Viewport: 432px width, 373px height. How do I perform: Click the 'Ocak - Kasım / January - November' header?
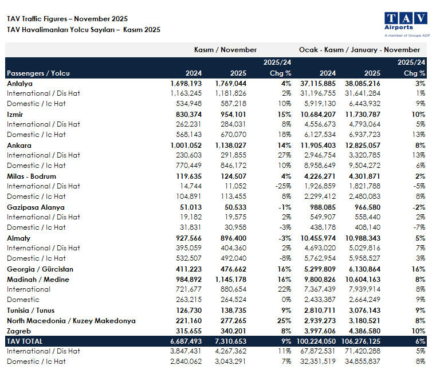point(359,50)
